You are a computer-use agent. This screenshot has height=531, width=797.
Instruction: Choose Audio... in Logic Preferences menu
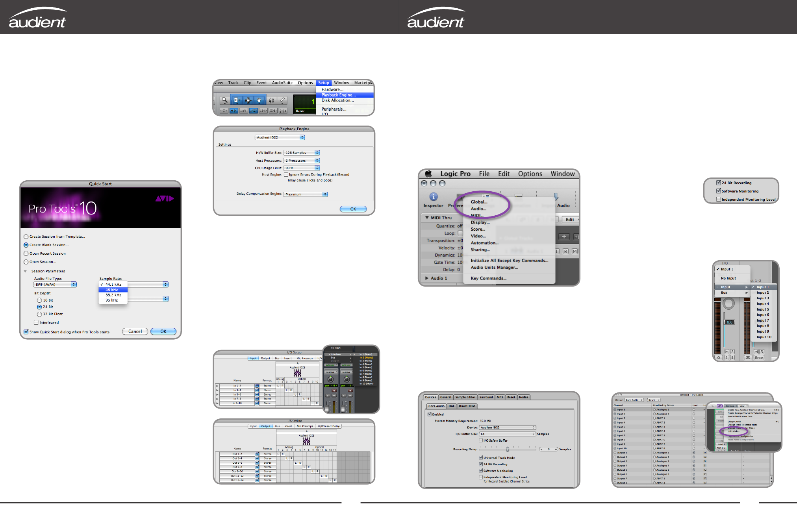pyautogui.click(x=478, y=209)
